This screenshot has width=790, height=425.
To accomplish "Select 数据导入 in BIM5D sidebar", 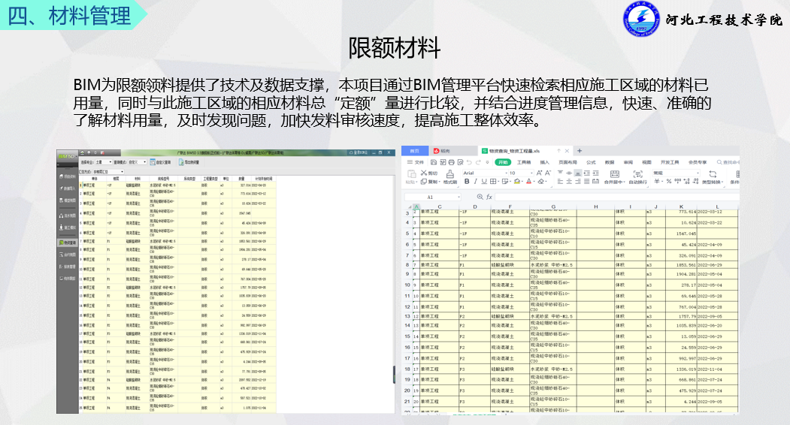I will [68, 188].
